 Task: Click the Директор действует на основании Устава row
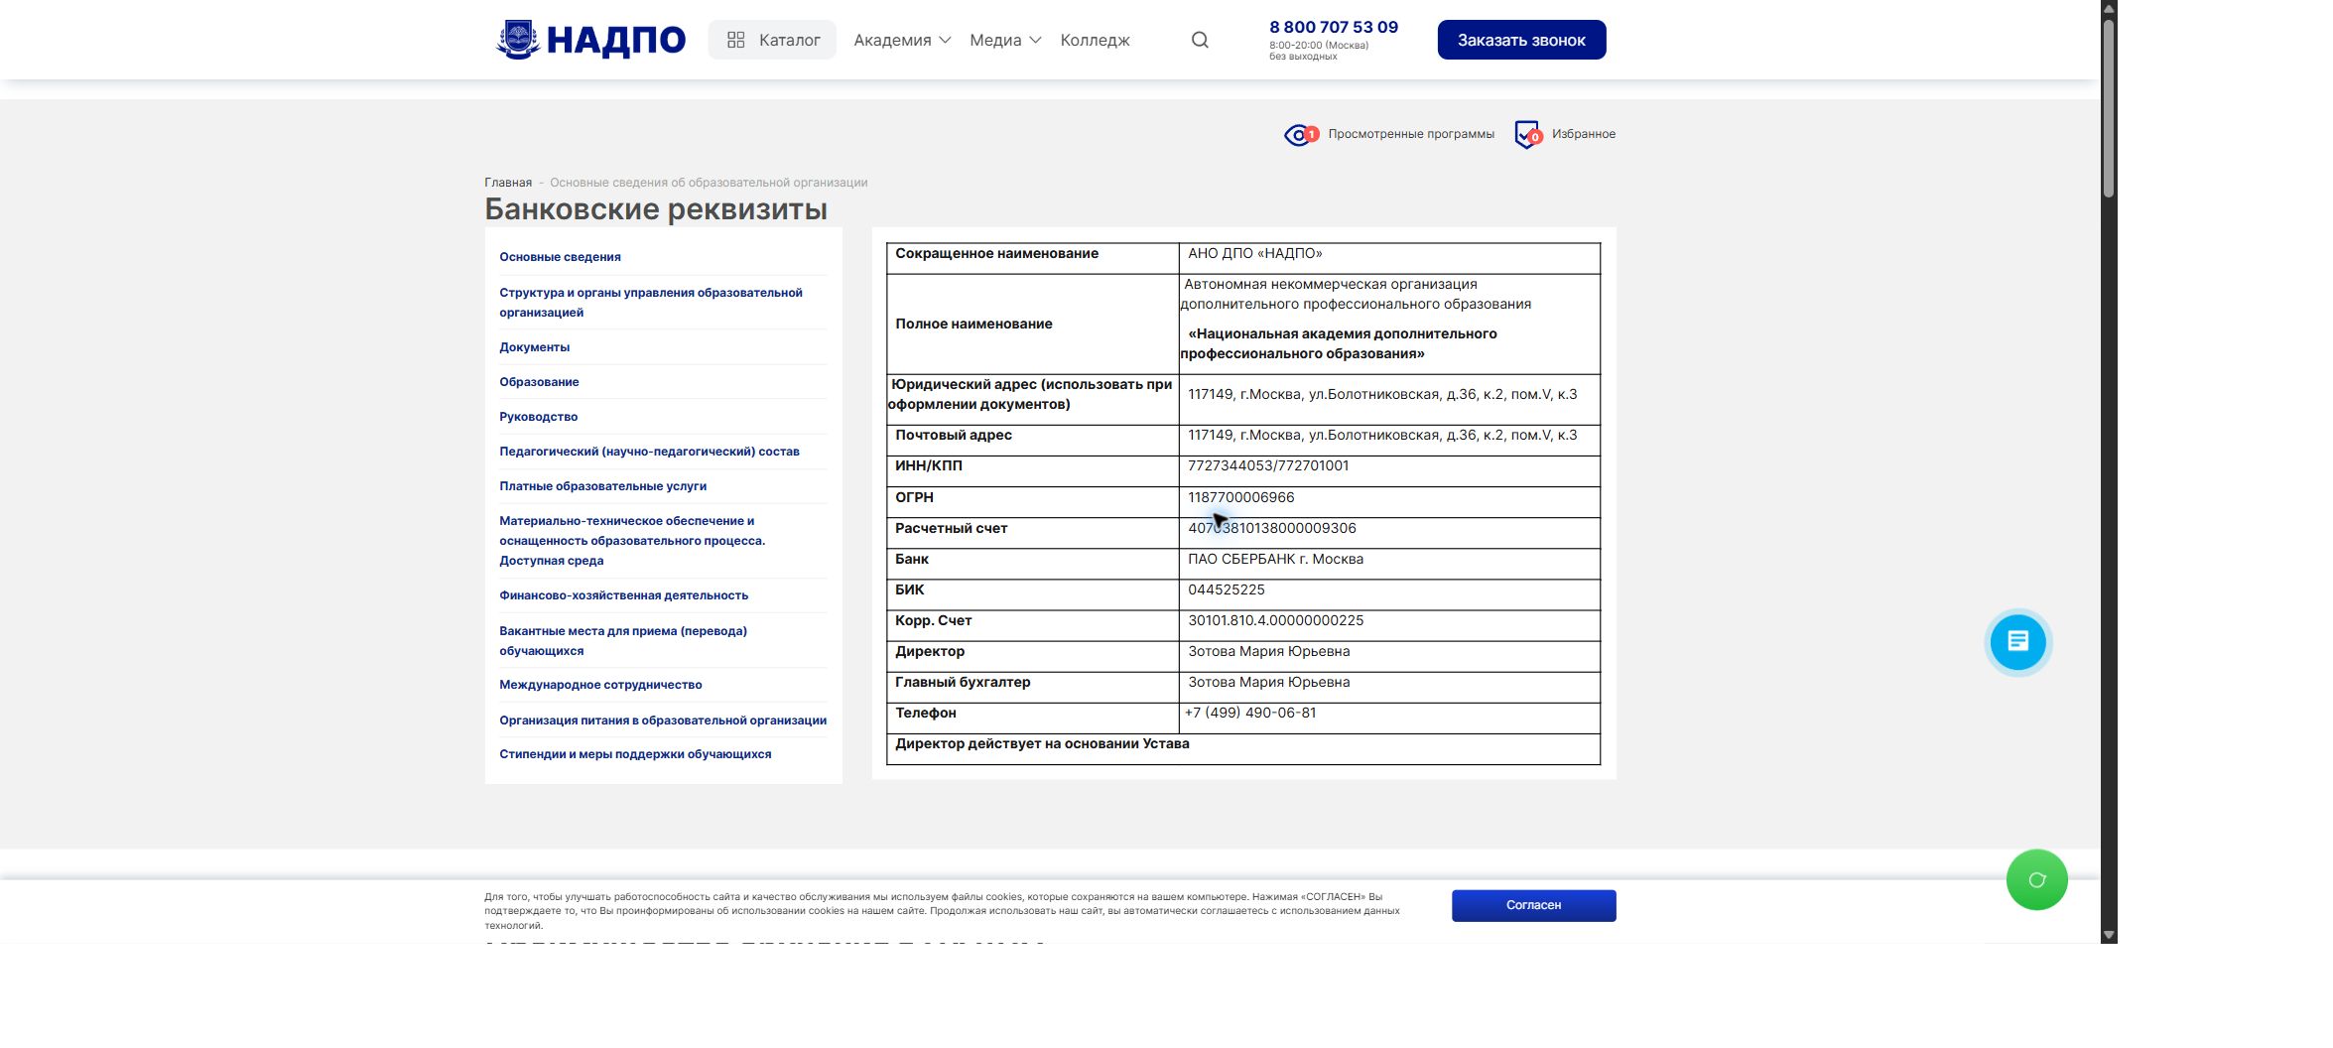coord(1242,749)
